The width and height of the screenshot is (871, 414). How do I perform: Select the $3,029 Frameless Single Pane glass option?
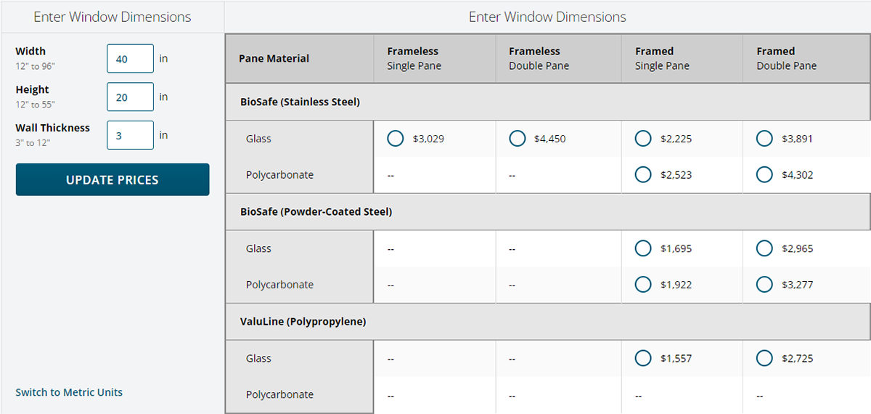(x=396, y=139)
